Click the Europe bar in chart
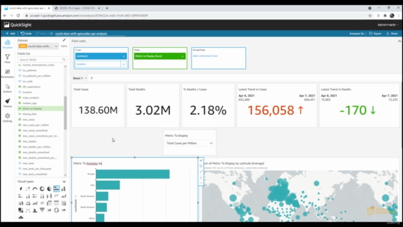 point(133,174)
